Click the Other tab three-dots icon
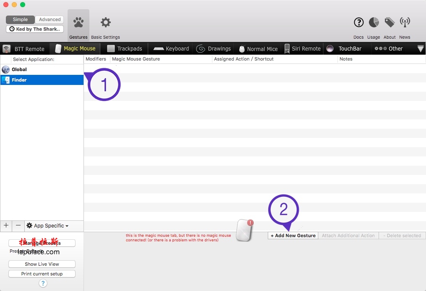 381,48
